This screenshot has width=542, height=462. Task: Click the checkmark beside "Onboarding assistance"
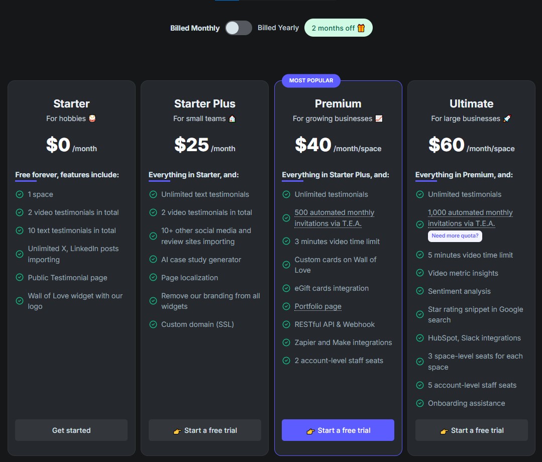coord(420,403)
